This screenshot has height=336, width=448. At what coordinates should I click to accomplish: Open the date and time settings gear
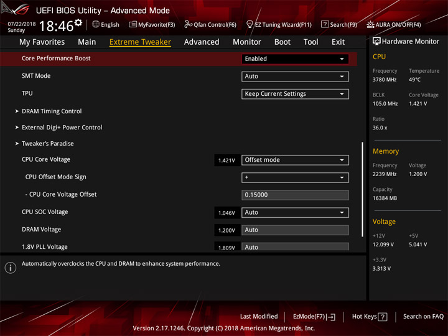pyautogui.click(x=78, y=22)
